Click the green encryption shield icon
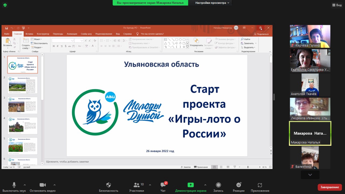 (5, 5)
